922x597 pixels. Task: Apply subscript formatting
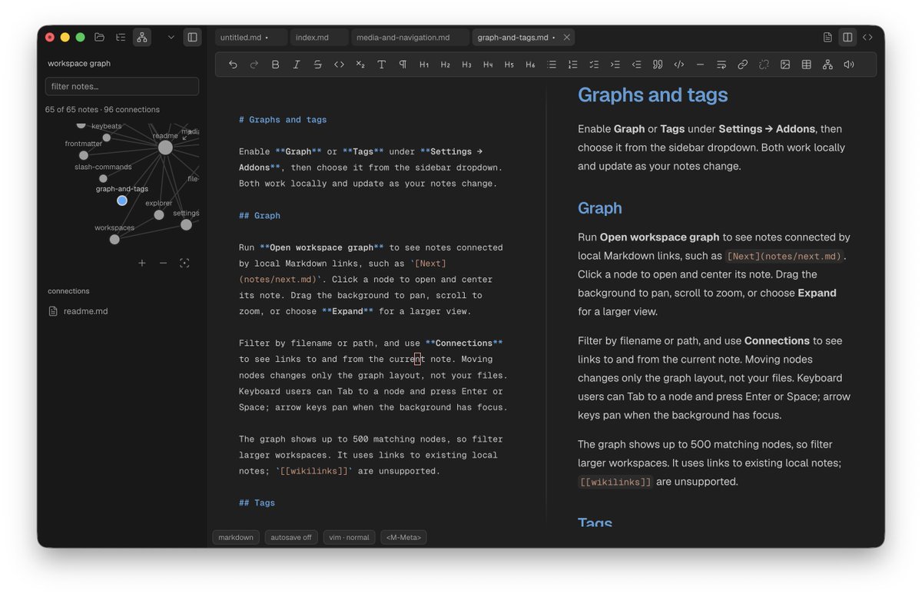pyautogui.click(x=360, y=65)
